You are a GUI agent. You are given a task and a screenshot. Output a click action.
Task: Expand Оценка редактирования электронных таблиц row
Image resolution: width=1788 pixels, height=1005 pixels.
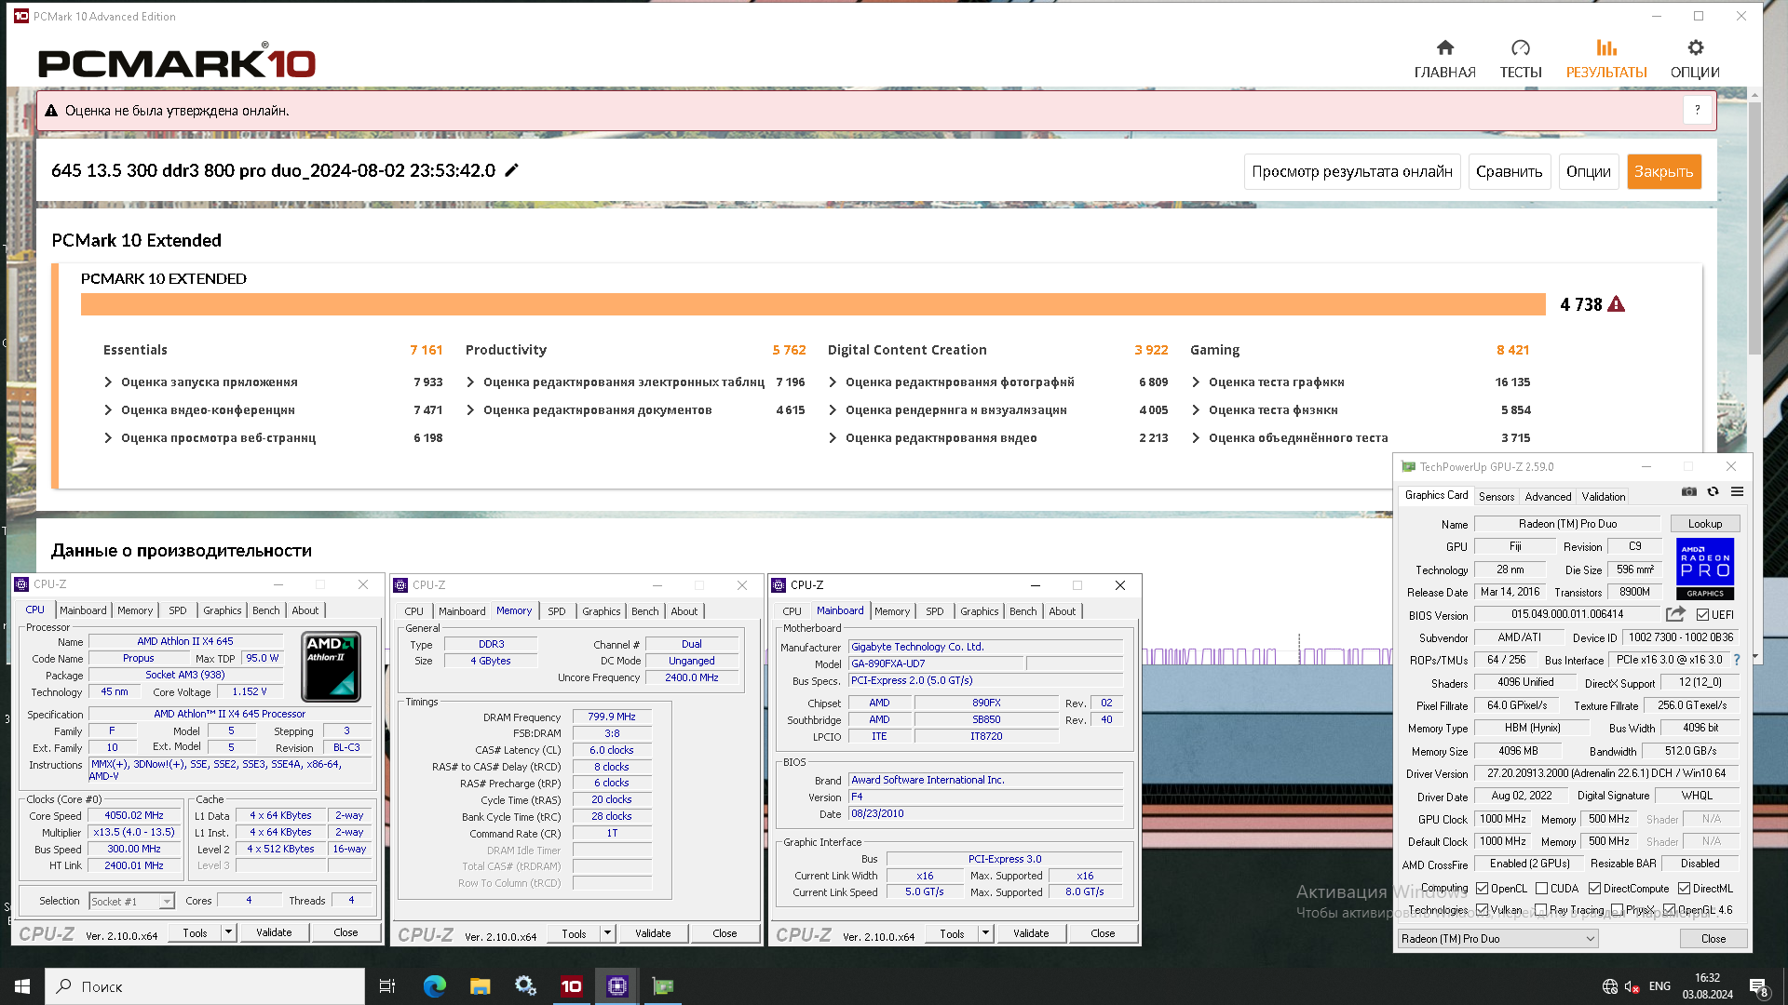point(470,382)
